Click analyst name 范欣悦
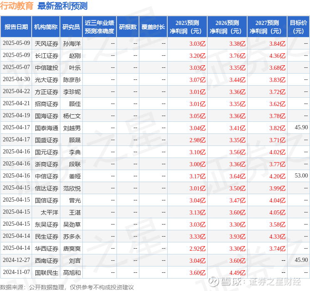This screenshot has height=291, width=310. [x=72, y=188]
